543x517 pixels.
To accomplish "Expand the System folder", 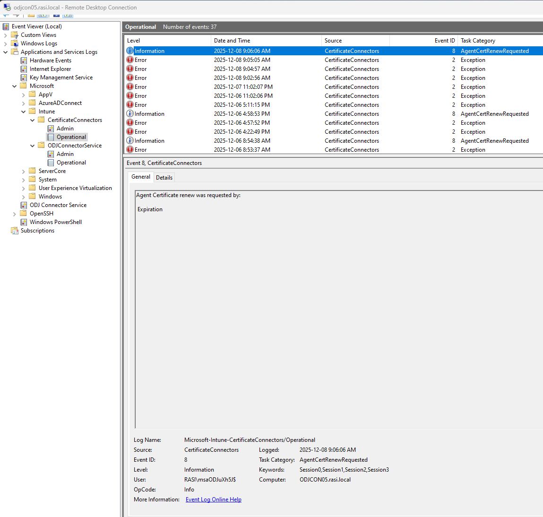I will (24, 180).
